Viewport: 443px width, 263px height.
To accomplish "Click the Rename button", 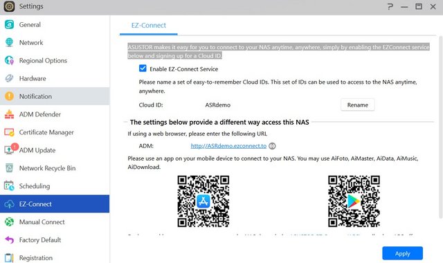I will (x=357, y=105).
